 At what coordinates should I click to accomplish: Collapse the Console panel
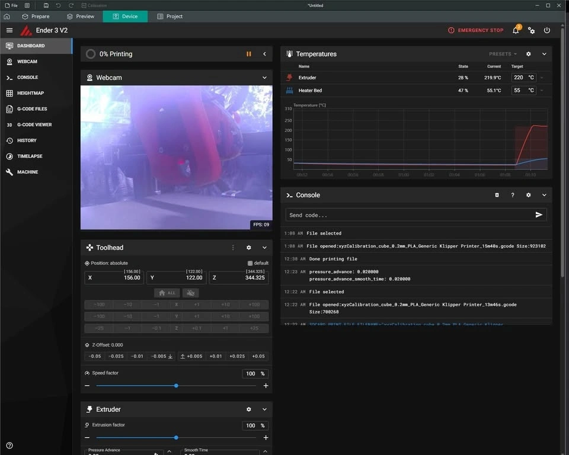click(544, 195)
